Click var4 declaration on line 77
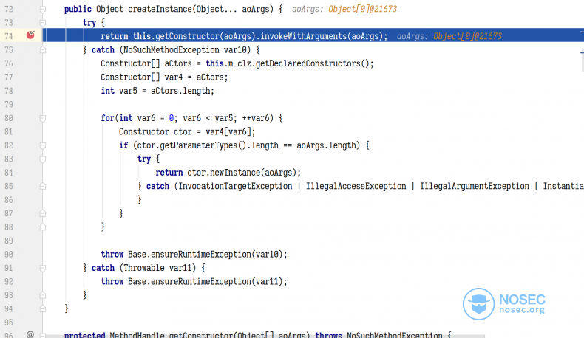The height and width of the screenshot is (338, 584). pos(174,77)
